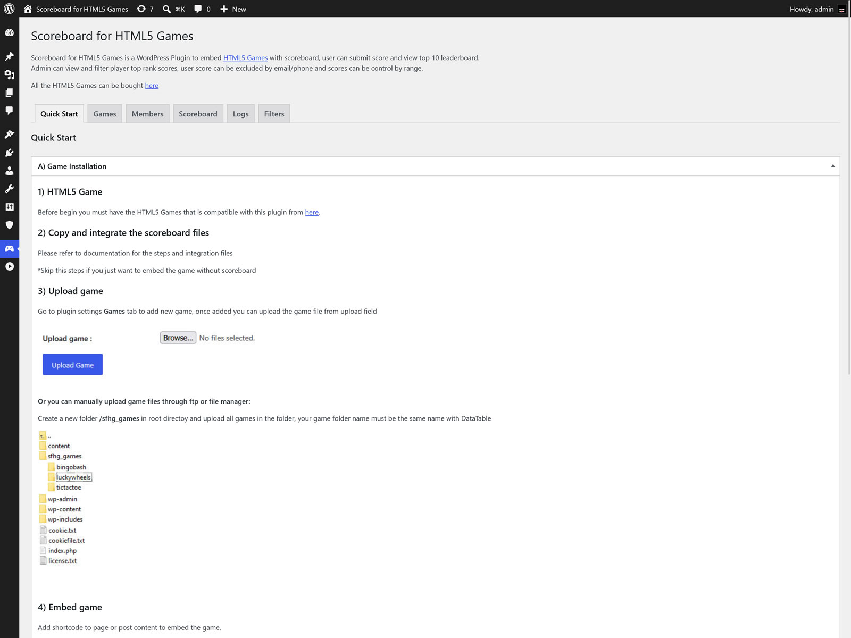
Task: Open the Media library sidebar icon
Action: [x=10, y=74]
